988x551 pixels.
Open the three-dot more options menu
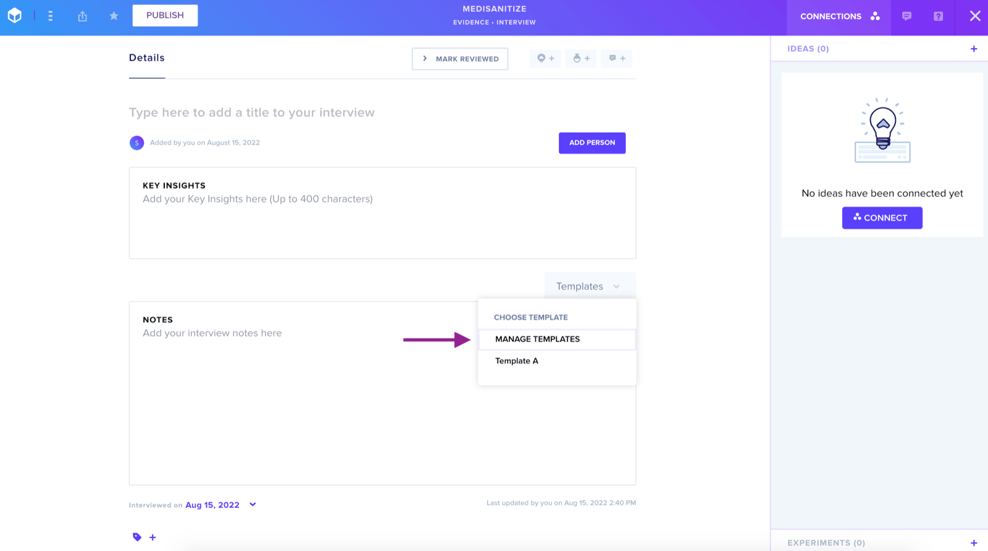coord(51,16)
